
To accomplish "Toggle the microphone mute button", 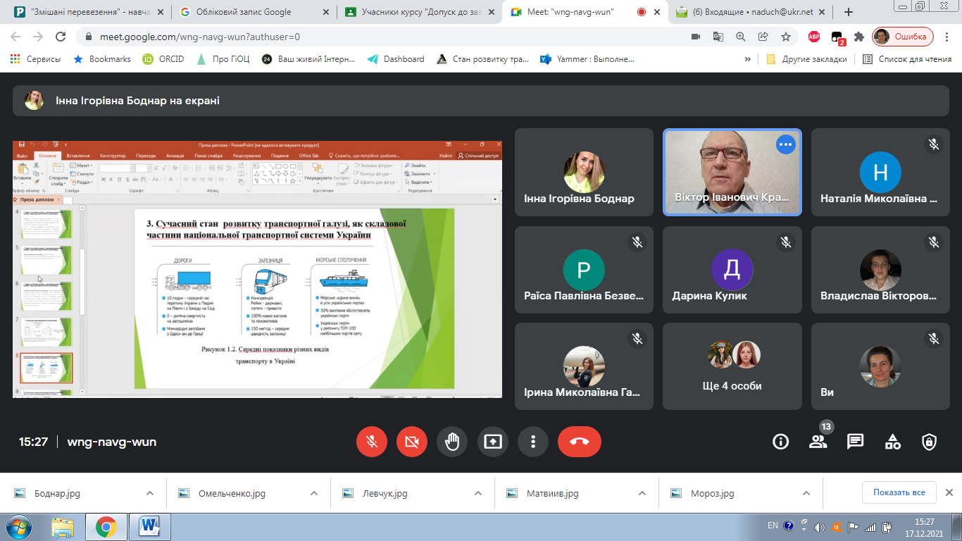I will pyautogui.click(x=371, y=442).
